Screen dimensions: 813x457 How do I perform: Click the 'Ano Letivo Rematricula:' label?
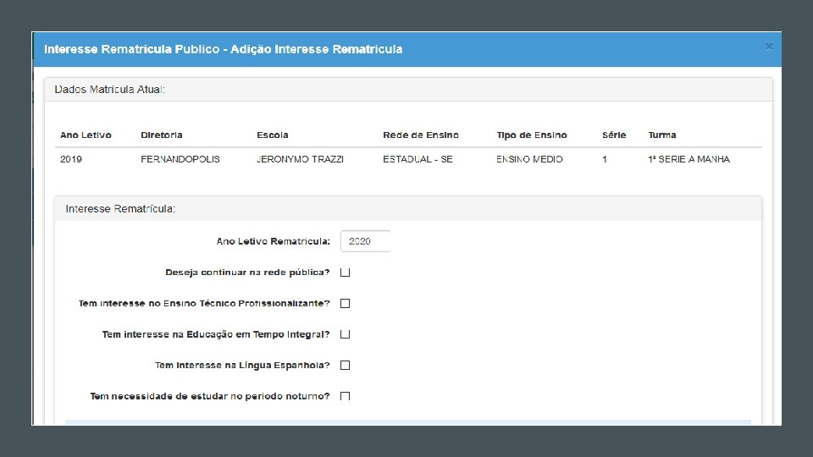click(x=273, y=241)
